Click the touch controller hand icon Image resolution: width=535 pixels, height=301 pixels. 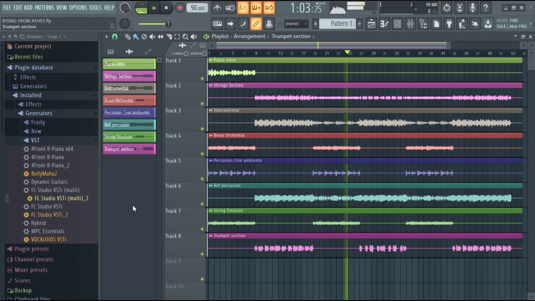pos(475,24)
